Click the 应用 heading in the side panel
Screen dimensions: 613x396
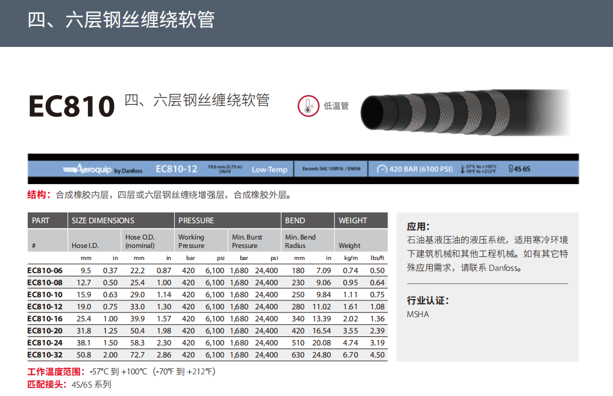418,226
